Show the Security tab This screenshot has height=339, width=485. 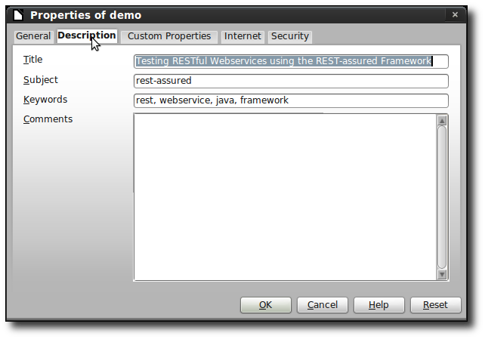pos(290,36)
